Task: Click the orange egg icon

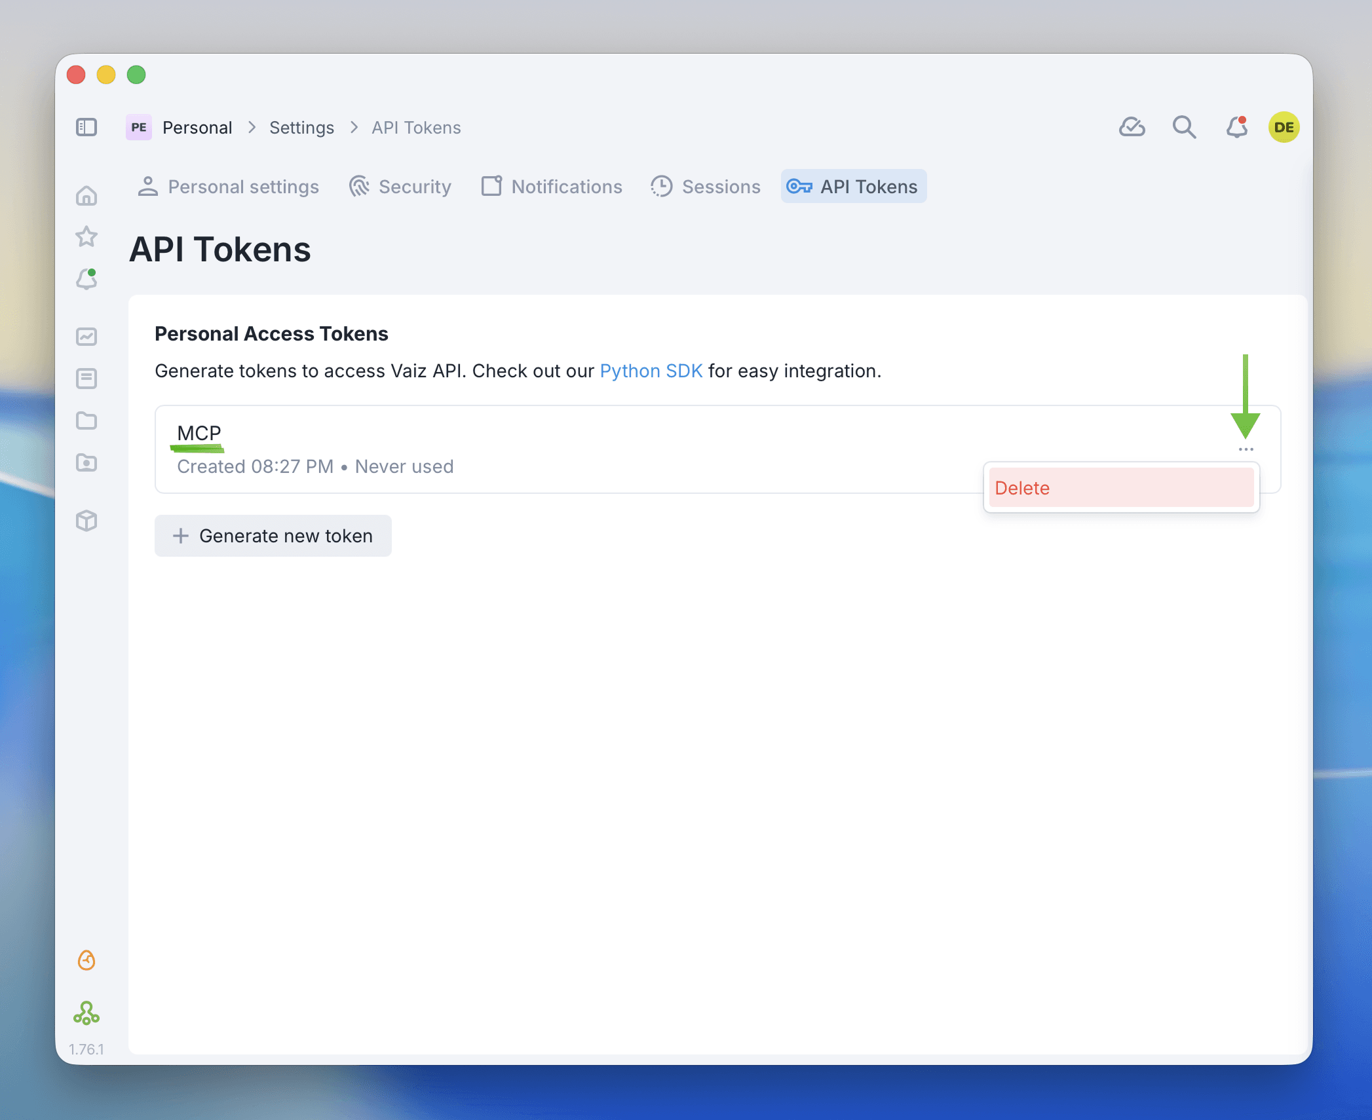Action: 86,960
